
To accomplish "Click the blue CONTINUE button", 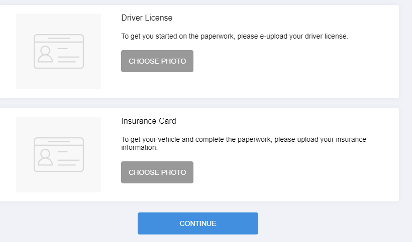I will (198, 223).
